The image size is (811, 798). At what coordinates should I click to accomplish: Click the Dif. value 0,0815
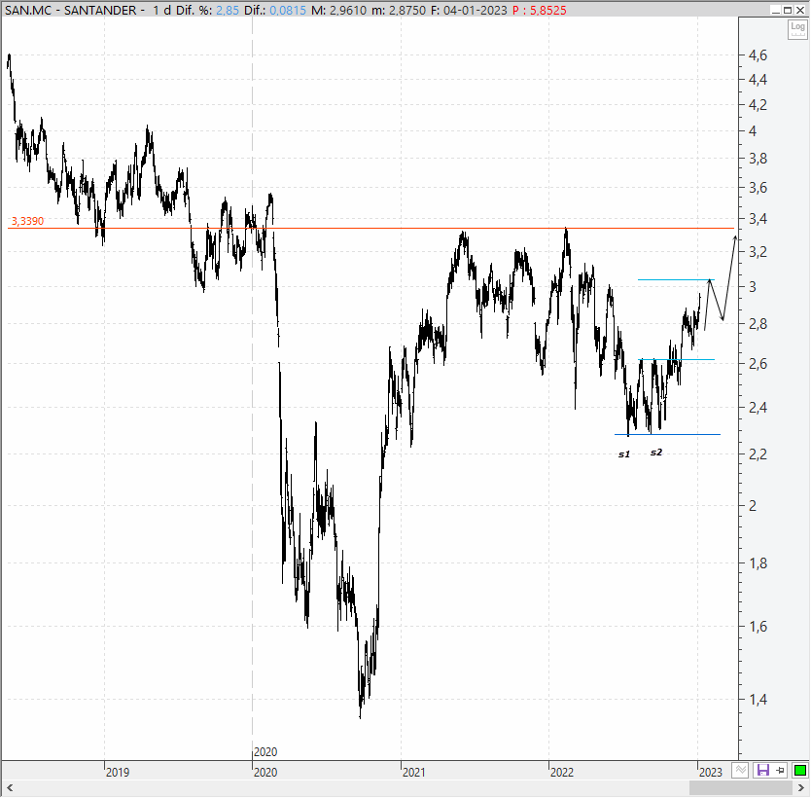pyautogui.click(x=288, y=11)
